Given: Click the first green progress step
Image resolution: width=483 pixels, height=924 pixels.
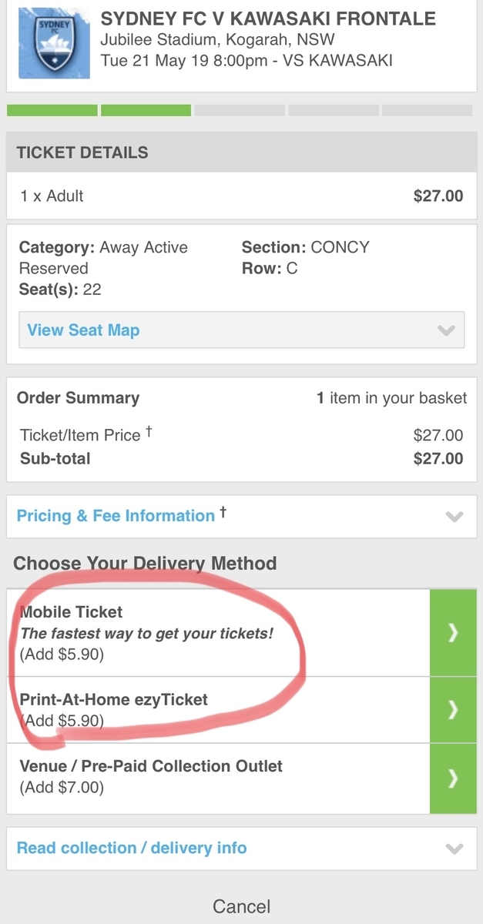Looking at the screenshot, I should point(52,110).
